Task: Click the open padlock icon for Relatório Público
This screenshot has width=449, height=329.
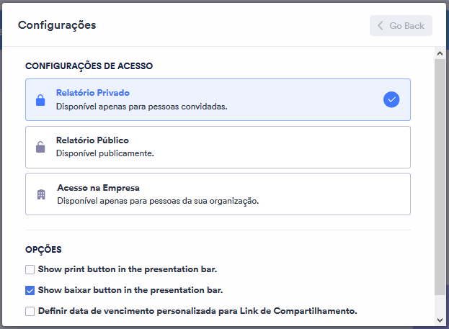Action: 40,147
